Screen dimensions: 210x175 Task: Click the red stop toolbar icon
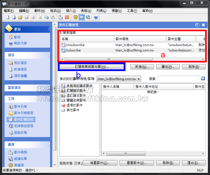[x=67, y=17]
